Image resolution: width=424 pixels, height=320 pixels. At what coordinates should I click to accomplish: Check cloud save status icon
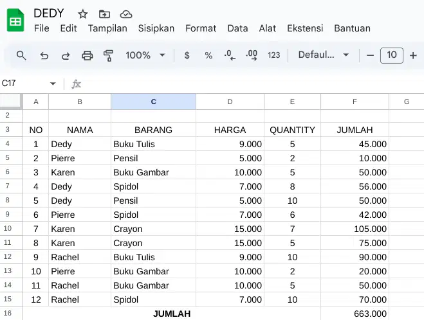126,14
